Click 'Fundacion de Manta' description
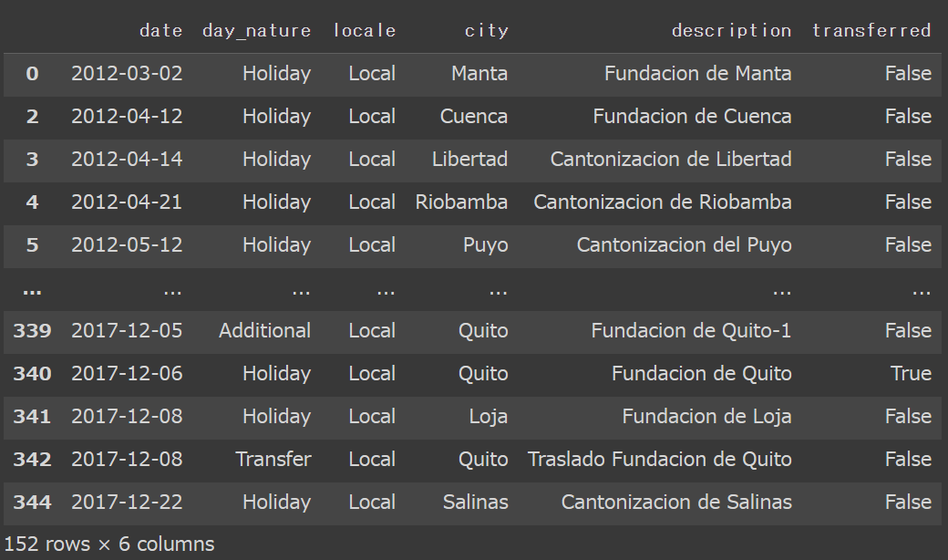The height and width of the screenshot is (560, 948). [697, 74]
